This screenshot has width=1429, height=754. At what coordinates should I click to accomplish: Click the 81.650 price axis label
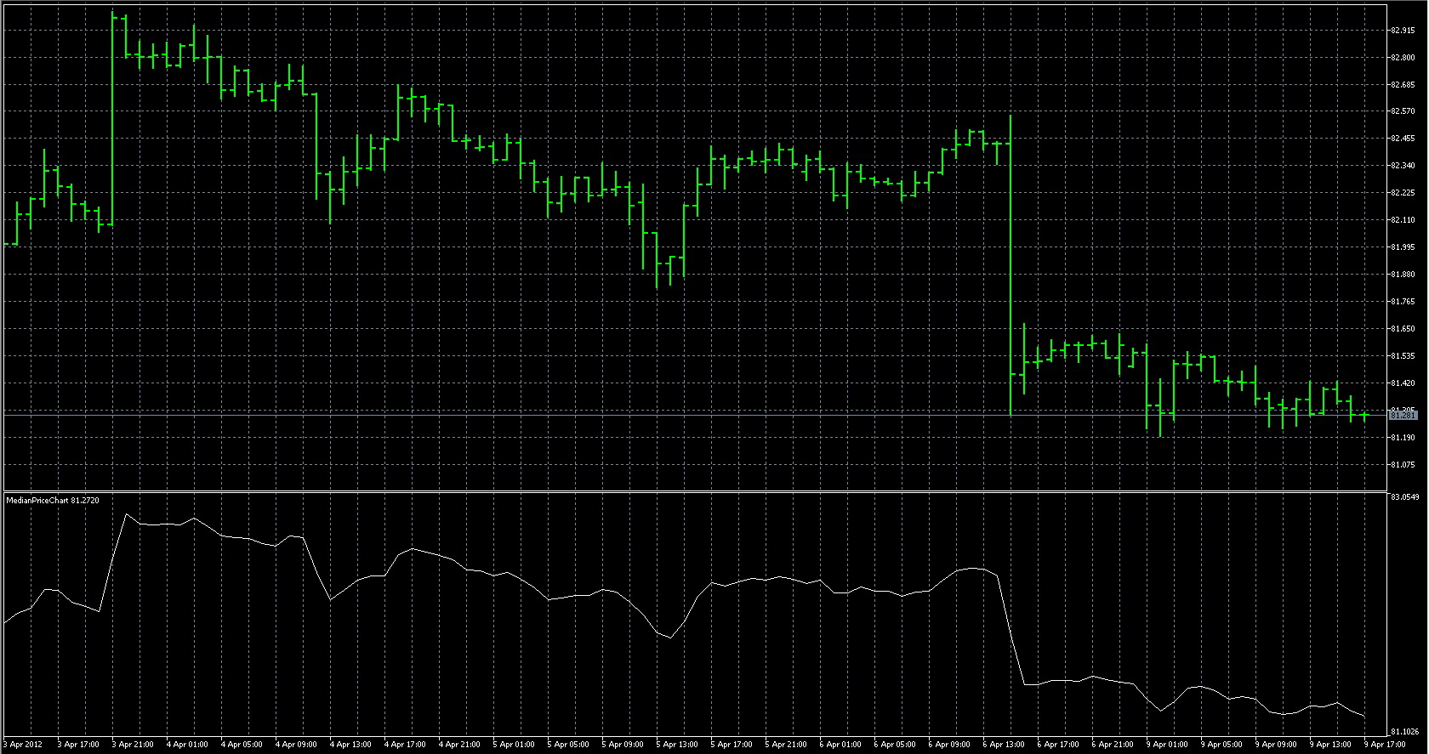point(1403,329)
